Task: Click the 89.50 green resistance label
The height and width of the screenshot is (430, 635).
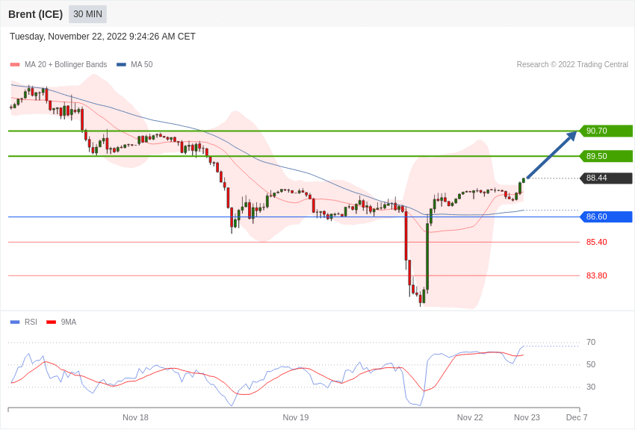Action: pos(607,156)
